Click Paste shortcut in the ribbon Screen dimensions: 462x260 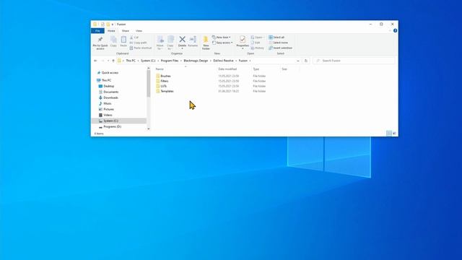tap(141, 48)
